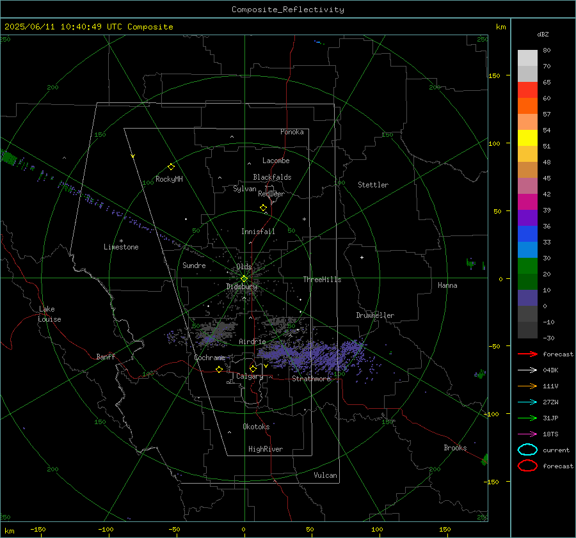Click the Calgary city label

[x=250, y=376]
